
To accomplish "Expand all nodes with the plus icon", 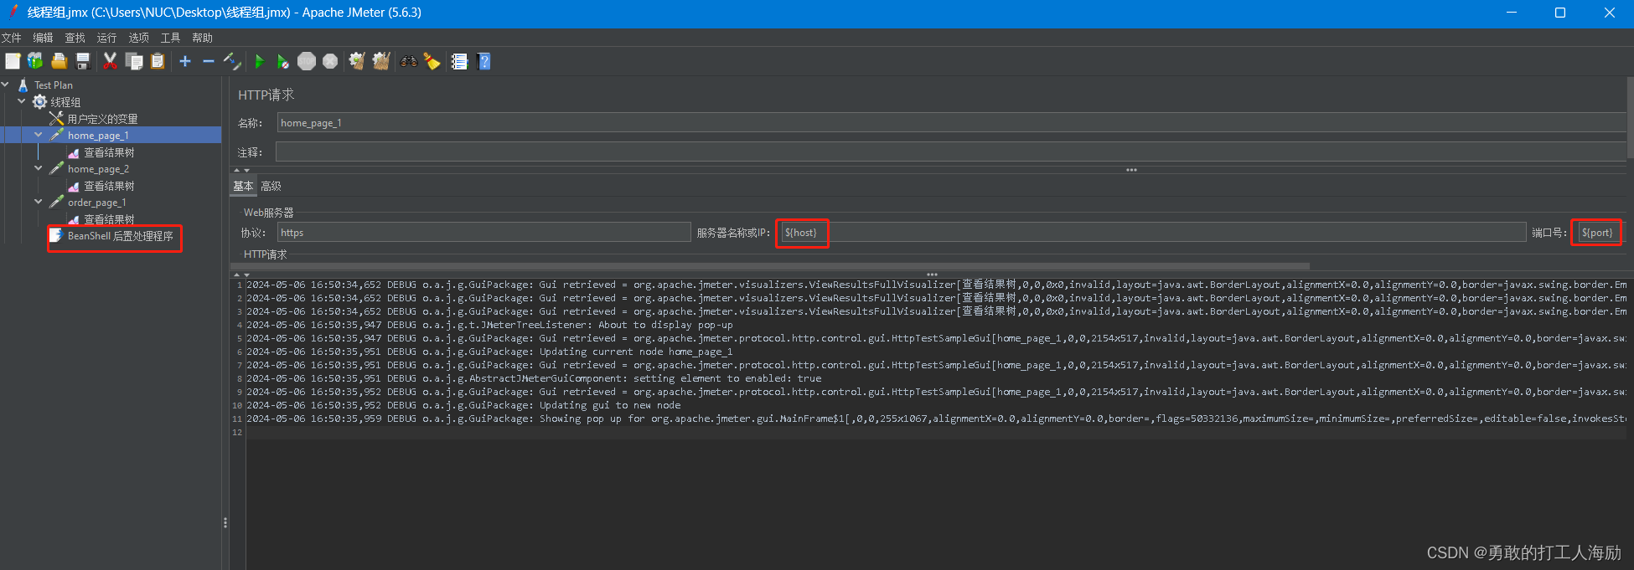I will [x=185, y=61].
